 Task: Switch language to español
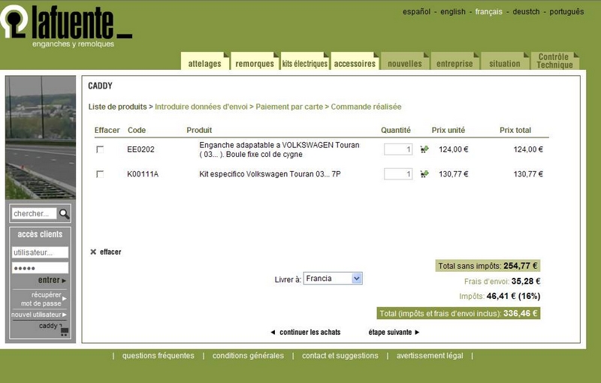(416, 11)
